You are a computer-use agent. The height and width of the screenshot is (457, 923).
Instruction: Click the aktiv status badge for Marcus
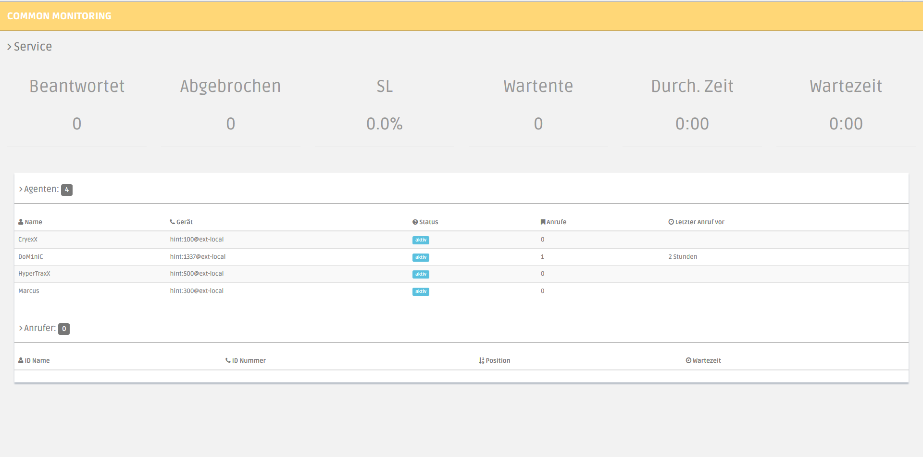coord(421,292)
